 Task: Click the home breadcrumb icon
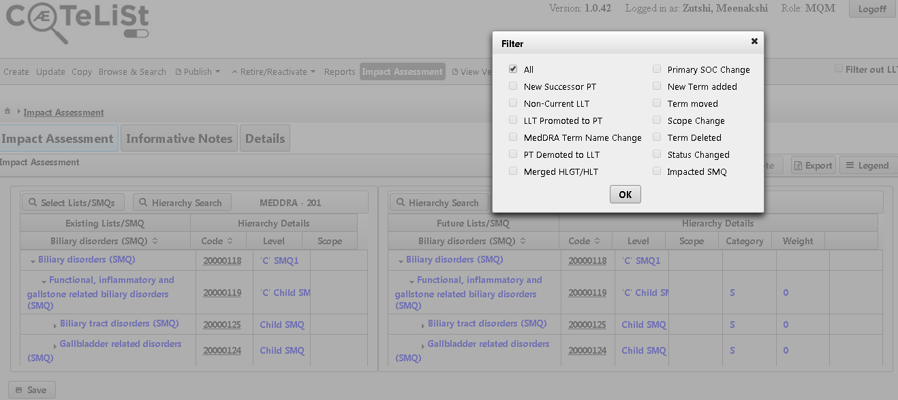(7, 112)
